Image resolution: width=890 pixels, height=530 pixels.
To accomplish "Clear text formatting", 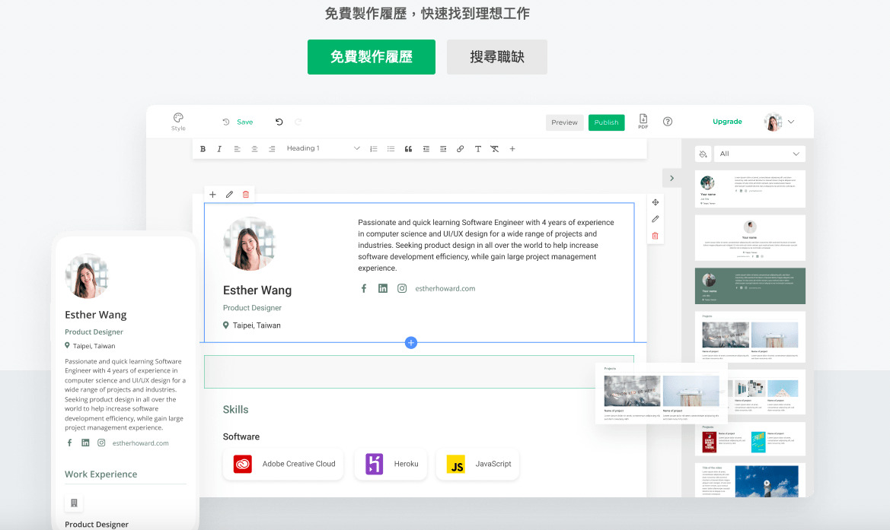I will point(495,149).
